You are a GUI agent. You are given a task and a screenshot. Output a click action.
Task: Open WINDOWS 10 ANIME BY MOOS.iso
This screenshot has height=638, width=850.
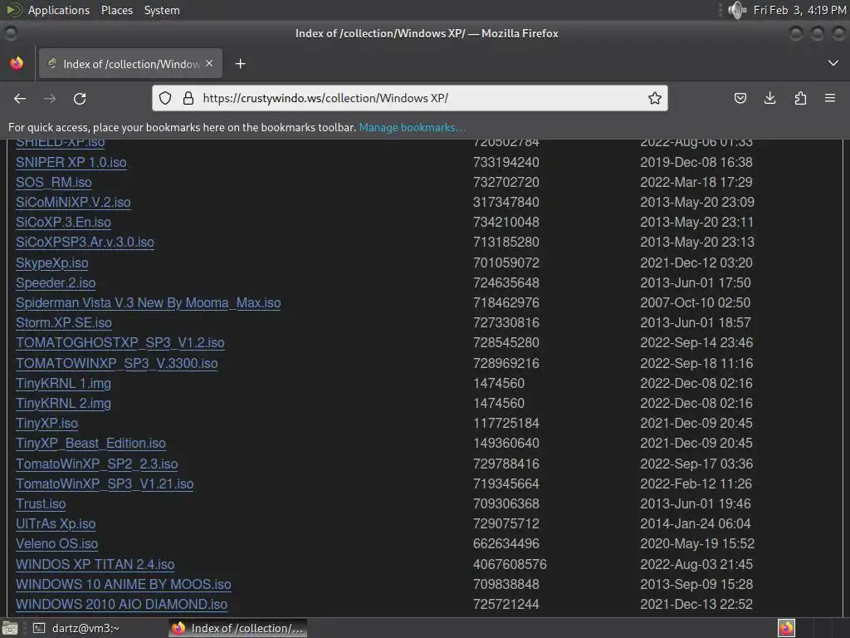pyautogui.click(x=124, y=584)
